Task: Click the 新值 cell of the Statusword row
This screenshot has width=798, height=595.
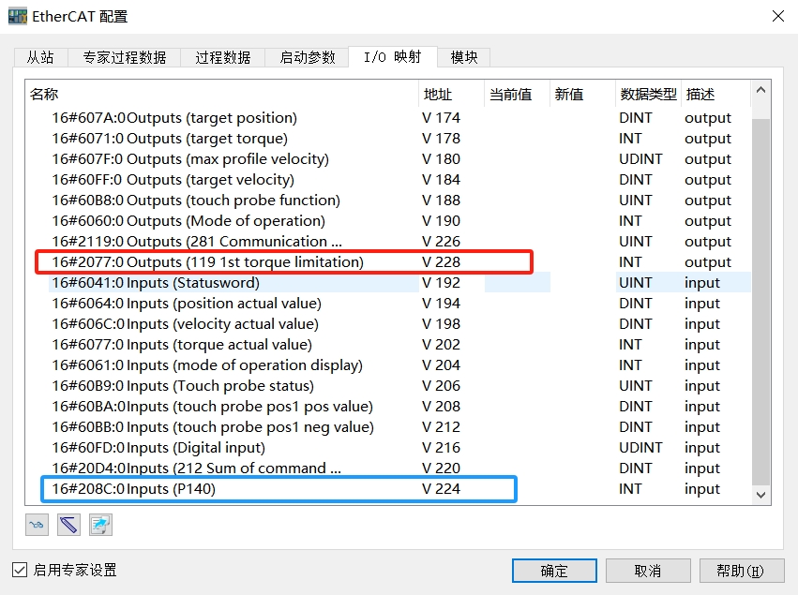Action: pyautogui.click(x=581, y=283)
